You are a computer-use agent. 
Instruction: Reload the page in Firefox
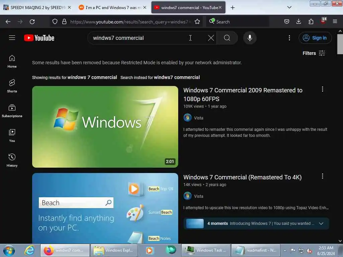32,21
